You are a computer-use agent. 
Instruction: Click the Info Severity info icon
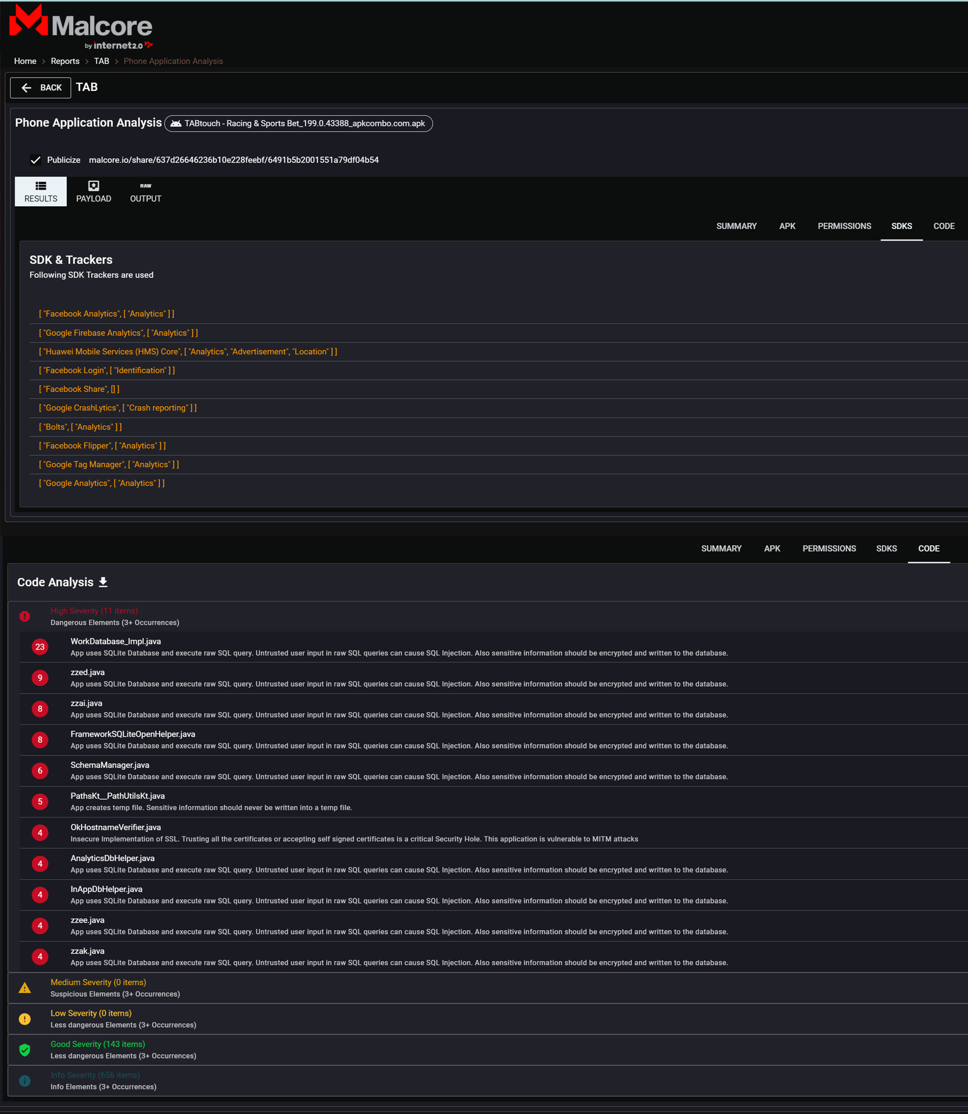coord(25,1080)
